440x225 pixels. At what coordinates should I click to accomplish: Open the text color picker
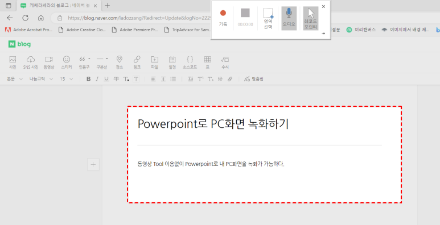[x=126, y=80]
